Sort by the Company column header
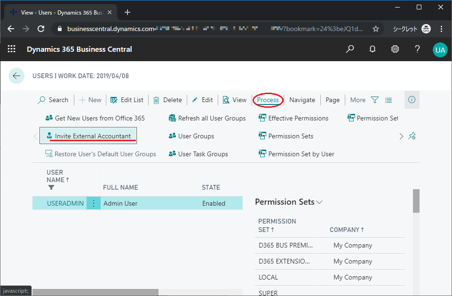 347,230
